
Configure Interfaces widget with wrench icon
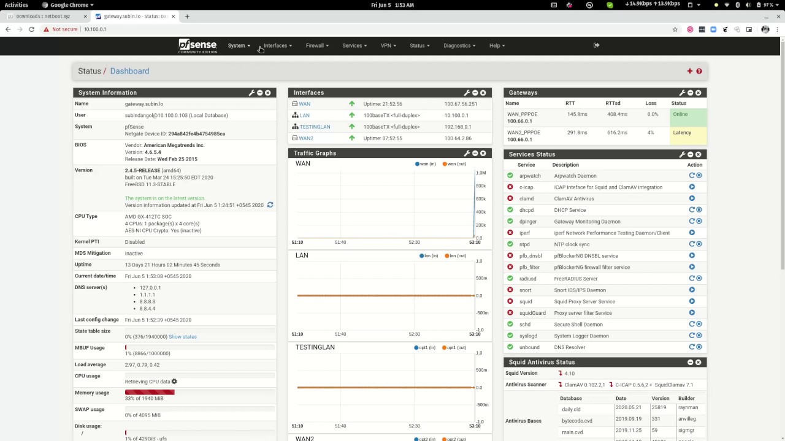(x=467, y=92)
